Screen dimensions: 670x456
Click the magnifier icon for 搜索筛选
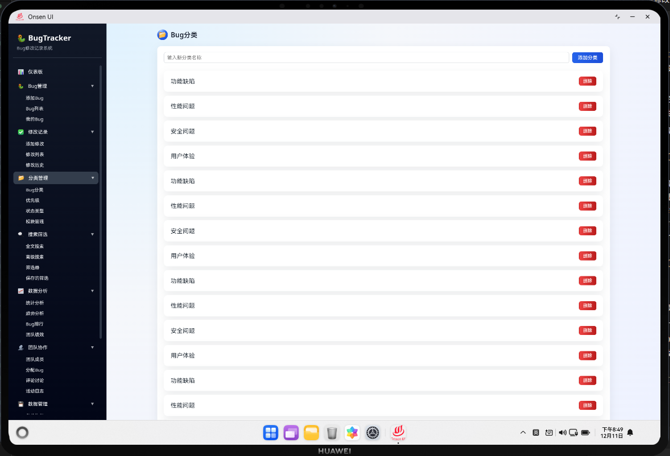(x=20, y=234)
